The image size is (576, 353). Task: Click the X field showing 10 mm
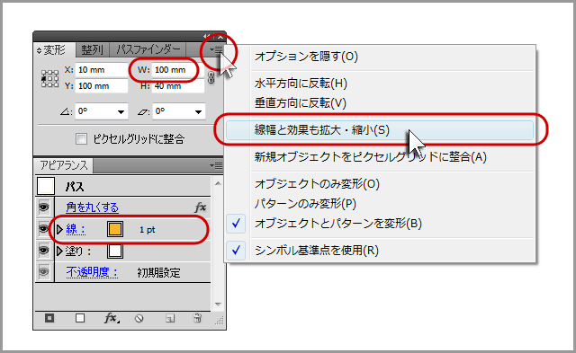click(x=102, y=70)
